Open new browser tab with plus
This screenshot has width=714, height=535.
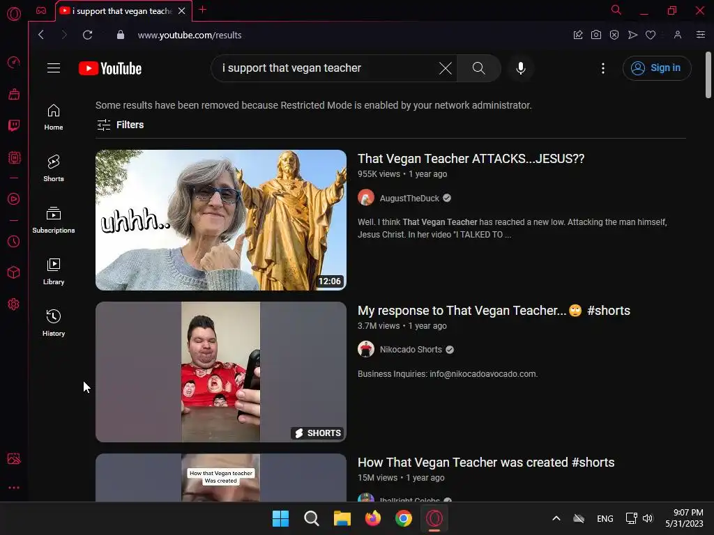pyautogui.click(x=203, y=10)
